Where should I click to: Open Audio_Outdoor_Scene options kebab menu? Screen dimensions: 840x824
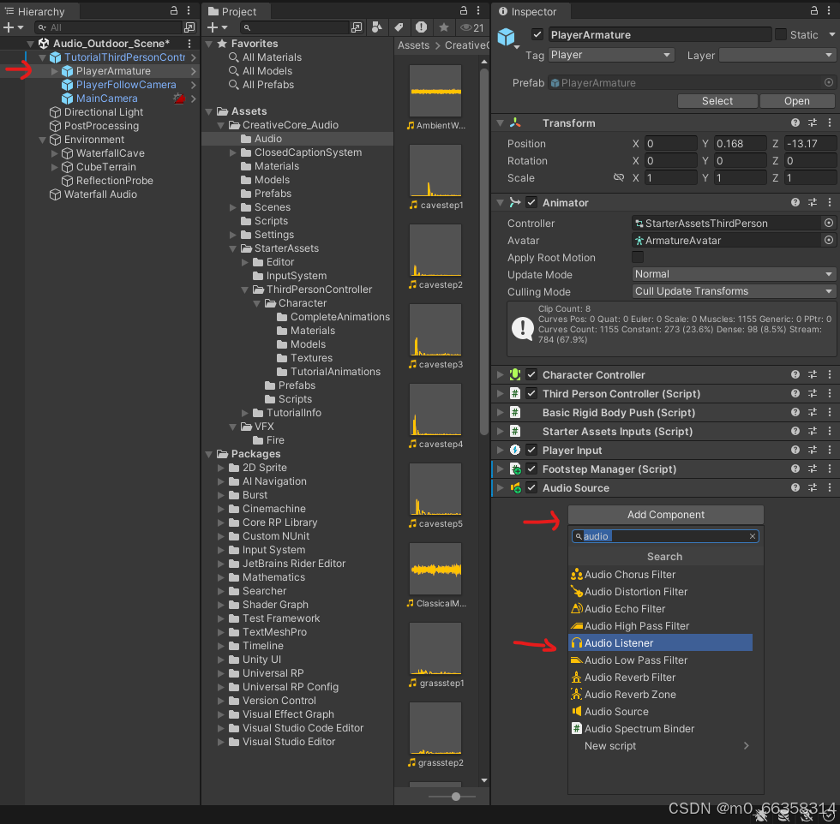[189, 44]
